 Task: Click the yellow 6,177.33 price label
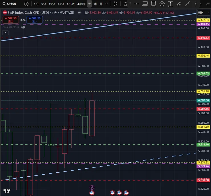[203, 20]
